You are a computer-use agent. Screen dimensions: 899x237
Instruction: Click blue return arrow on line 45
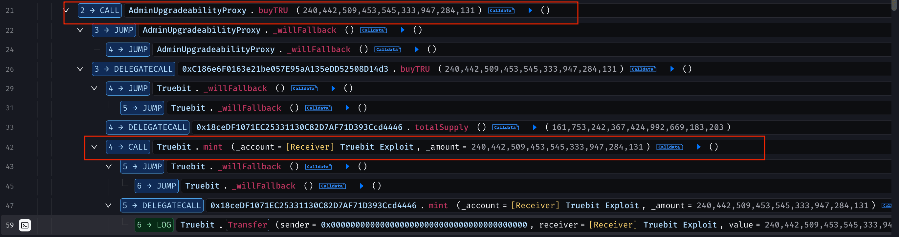click(362, 186)
